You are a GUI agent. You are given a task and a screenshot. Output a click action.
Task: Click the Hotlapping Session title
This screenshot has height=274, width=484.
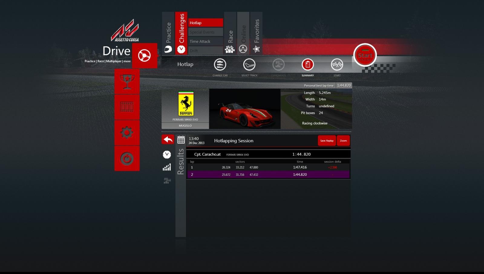(234, 141)
